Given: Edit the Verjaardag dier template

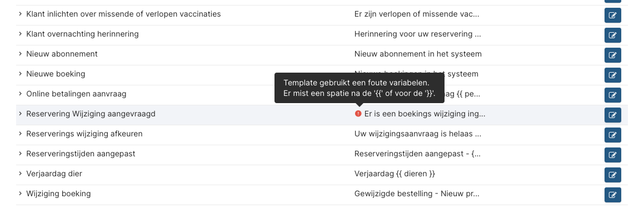Looking at the screenshot, I should click(x=612, y=175).
